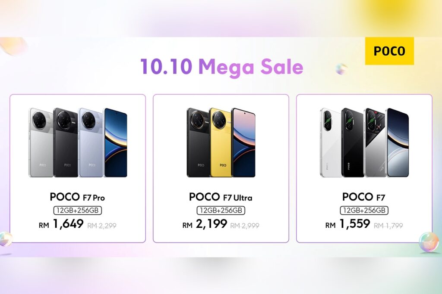Click the yellow POCO logo
Image resolution: width=442 pixels, height=294 pixels.
[x=389, y=51]
